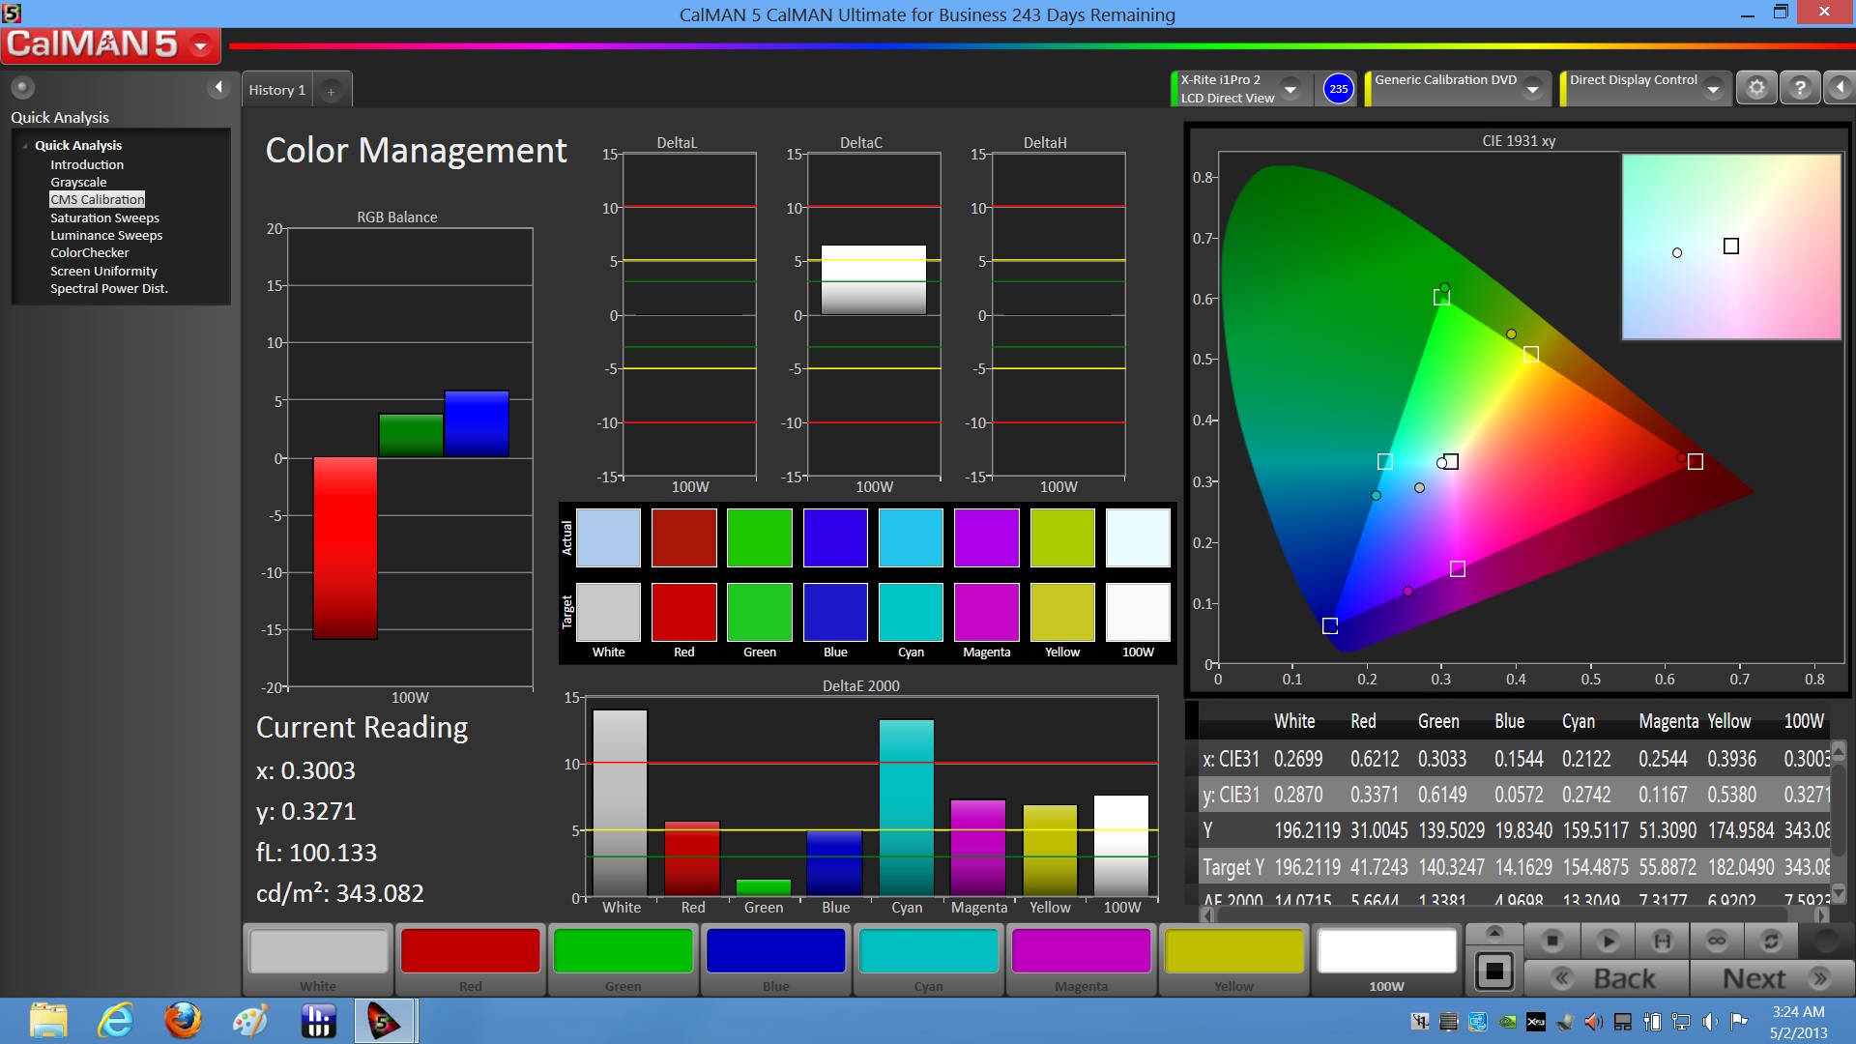This screenshot has width=1856, height=1044.
Task: Expand the Generic Calibration DVD dropdown
Action: [x=1532, y=89]
